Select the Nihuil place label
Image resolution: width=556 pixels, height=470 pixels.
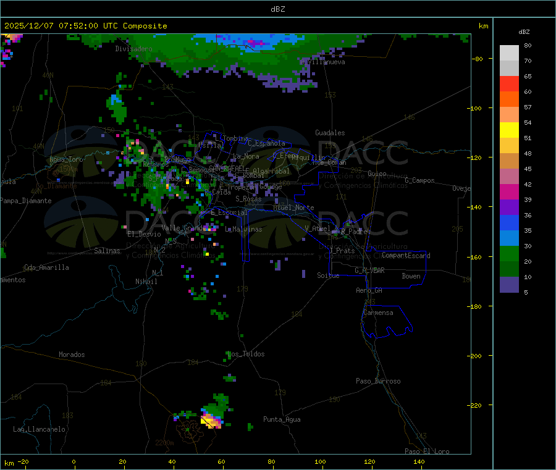coord(146,282)
